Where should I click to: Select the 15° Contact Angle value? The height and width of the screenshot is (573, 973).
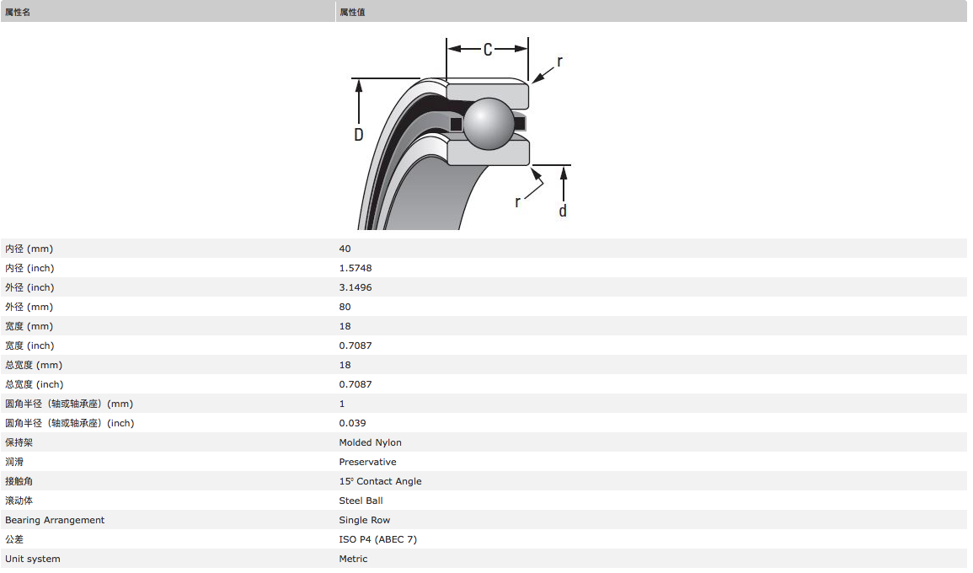381,481
